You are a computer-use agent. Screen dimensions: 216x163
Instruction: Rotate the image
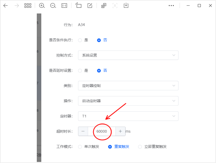pos(78,5)
